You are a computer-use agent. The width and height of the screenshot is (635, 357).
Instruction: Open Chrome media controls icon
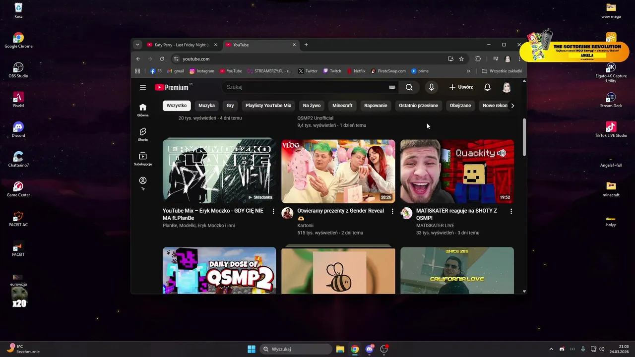(495, 59)
